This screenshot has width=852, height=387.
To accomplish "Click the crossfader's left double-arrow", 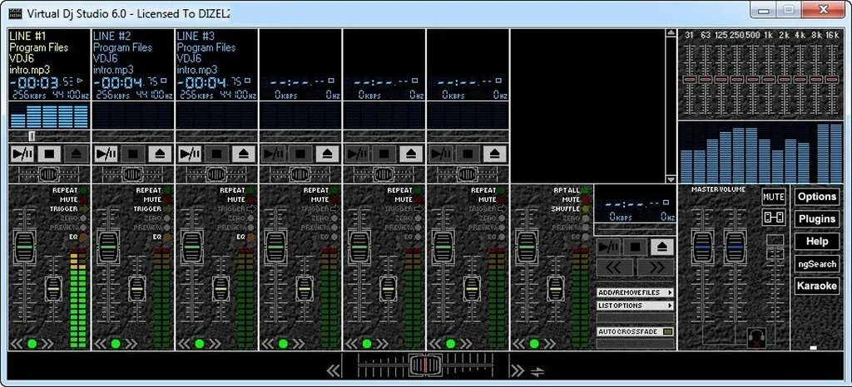I will (334, 370).
